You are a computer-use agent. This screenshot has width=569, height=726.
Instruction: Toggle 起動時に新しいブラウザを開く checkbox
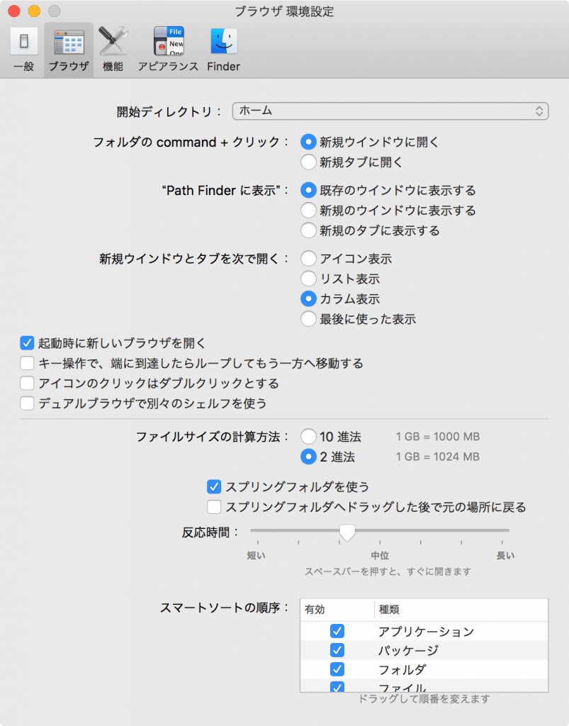click(27, 343)
